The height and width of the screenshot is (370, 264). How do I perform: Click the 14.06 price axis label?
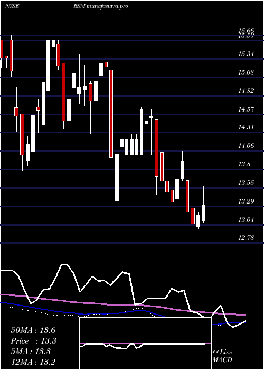(246, 146)
